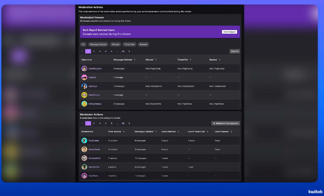Select page 1 of Moderated Viewers

click(88, 51)
